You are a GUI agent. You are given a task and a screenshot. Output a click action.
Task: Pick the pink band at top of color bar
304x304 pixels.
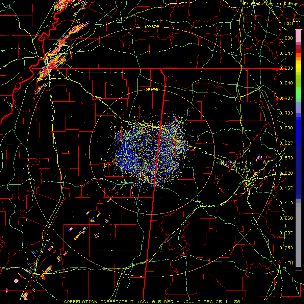[298, 36]
